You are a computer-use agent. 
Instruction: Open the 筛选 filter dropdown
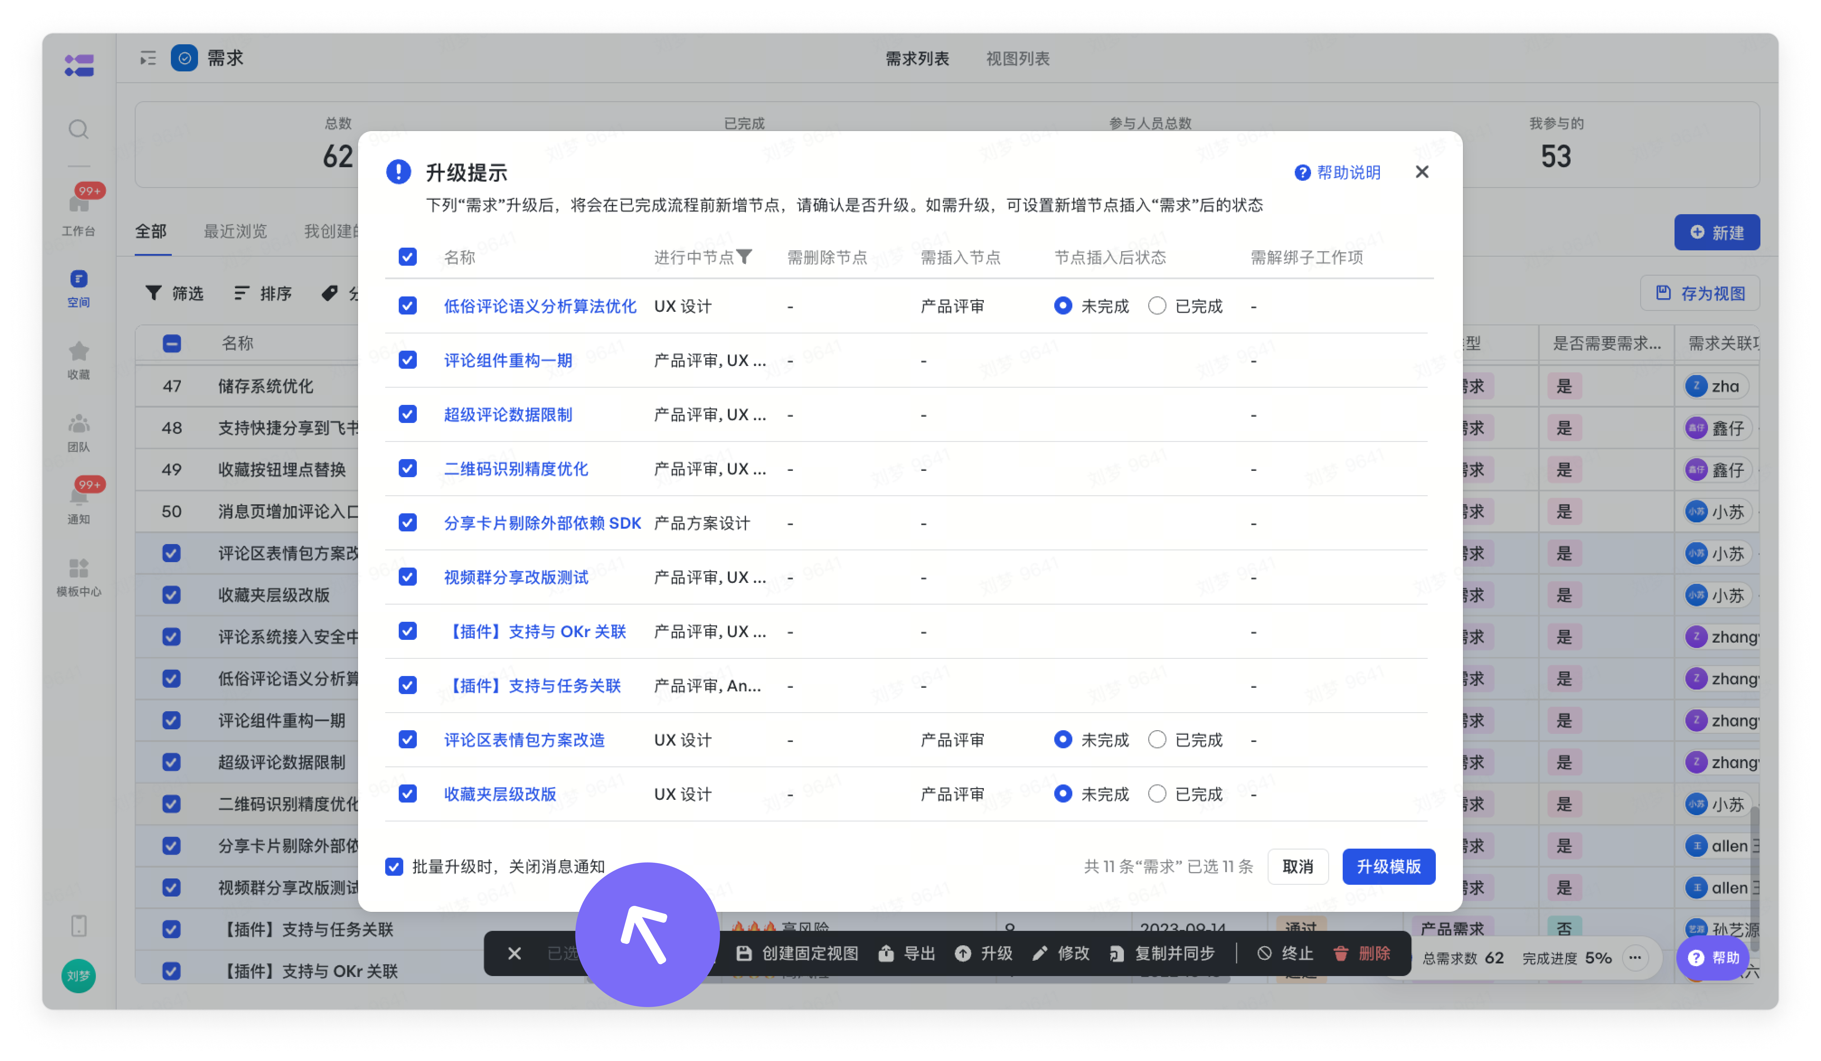174,293
